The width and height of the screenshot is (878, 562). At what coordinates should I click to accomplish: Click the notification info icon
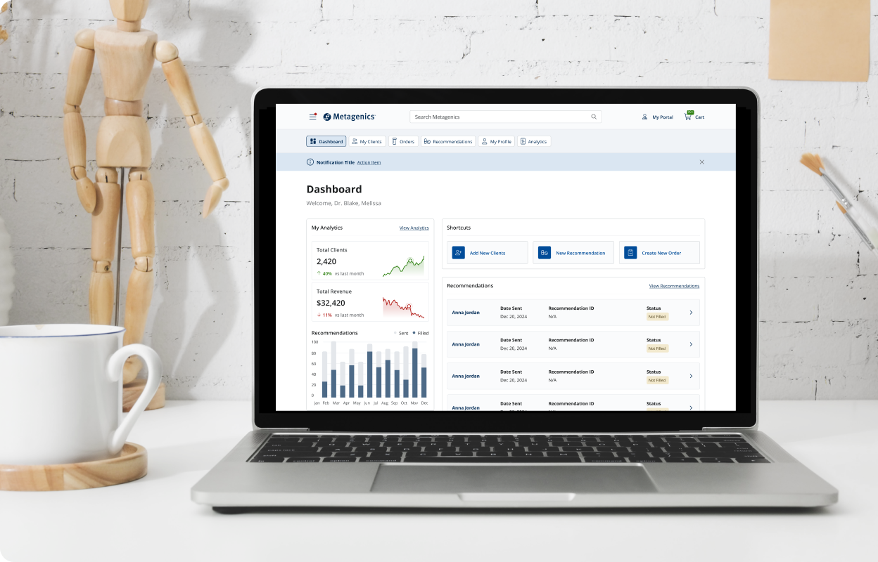click(310, 162)
